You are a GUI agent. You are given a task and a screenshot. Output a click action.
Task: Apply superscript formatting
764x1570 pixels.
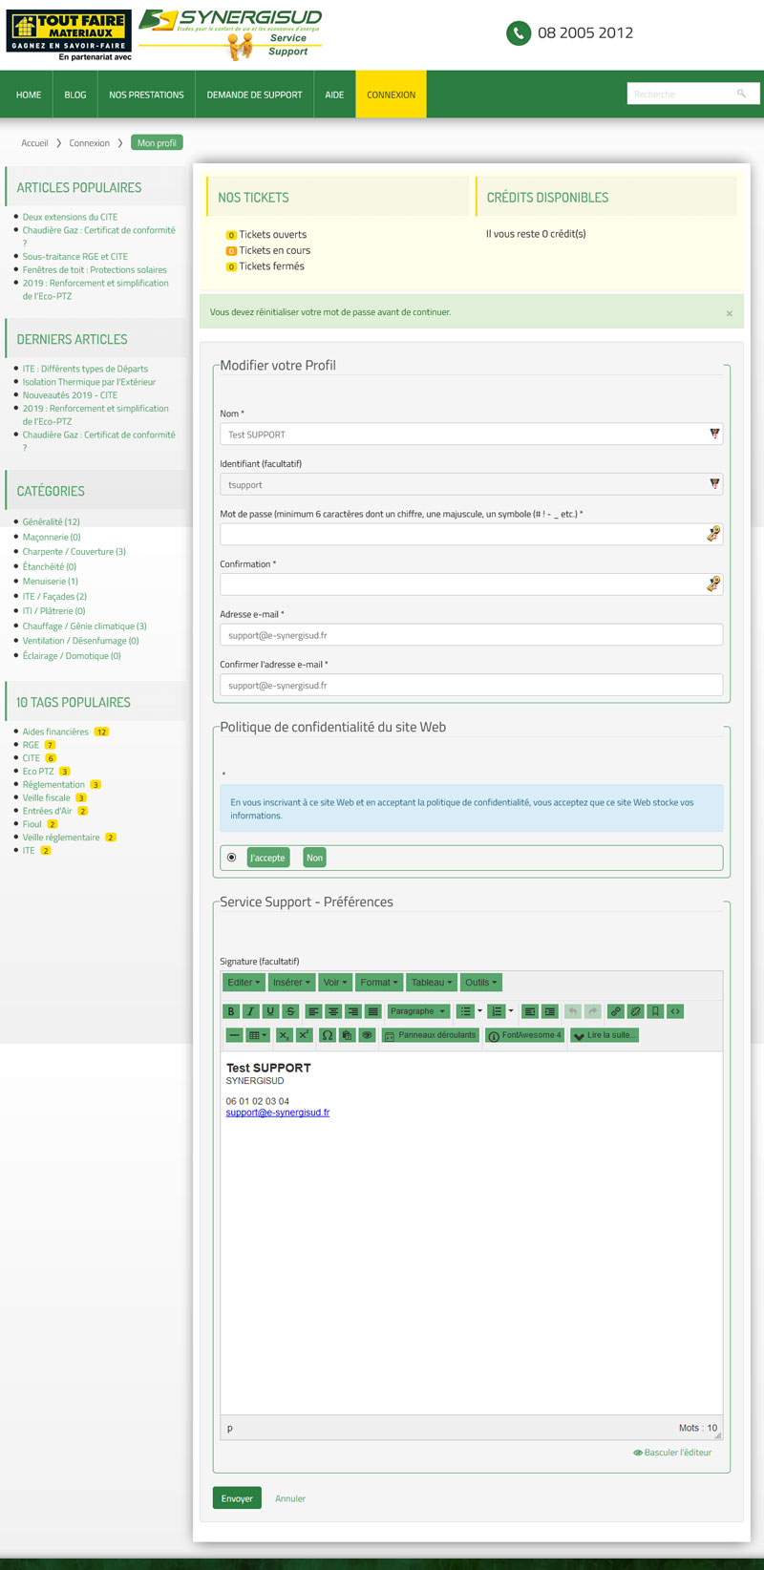pyautogui.click(x=305, y=1035)
